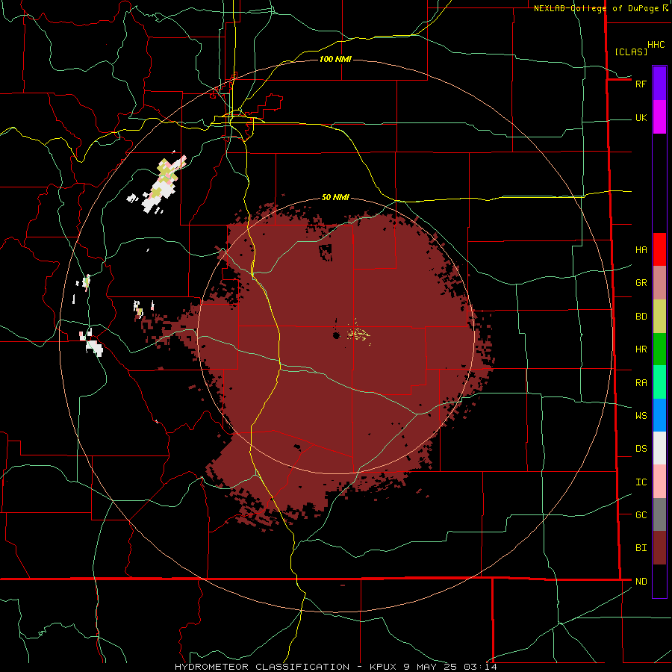Click the RA aqua legend swatch

pos(659,382)
